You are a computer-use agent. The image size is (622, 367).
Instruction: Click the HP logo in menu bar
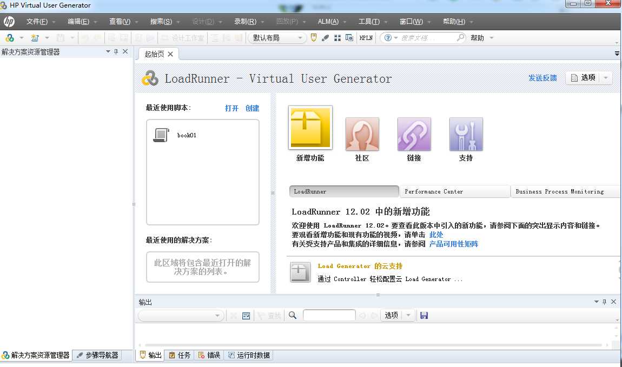click(9, 22)
